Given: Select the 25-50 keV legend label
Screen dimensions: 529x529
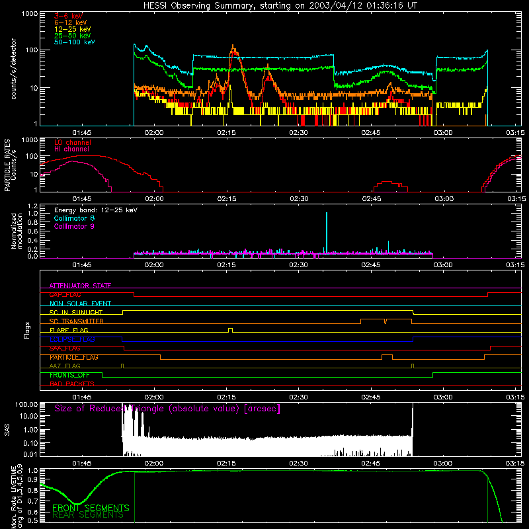Looking at the screenshot, I should [73, 36].
